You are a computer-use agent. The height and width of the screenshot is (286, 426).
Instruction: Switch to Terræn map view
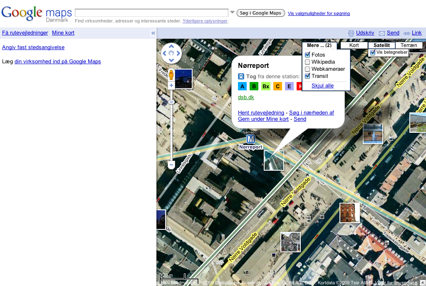(x=409, y=45)
